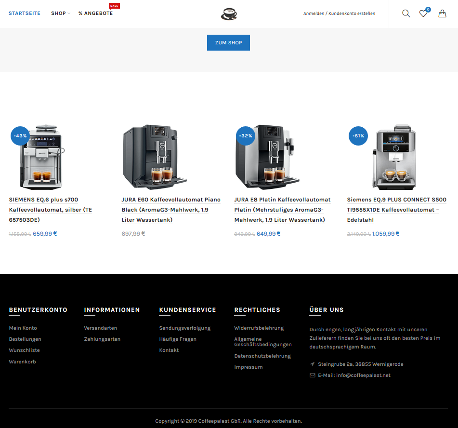Screen dimensions: 458x428
Task: Click the -43% discount badge
Action: [x=20, y=136]
